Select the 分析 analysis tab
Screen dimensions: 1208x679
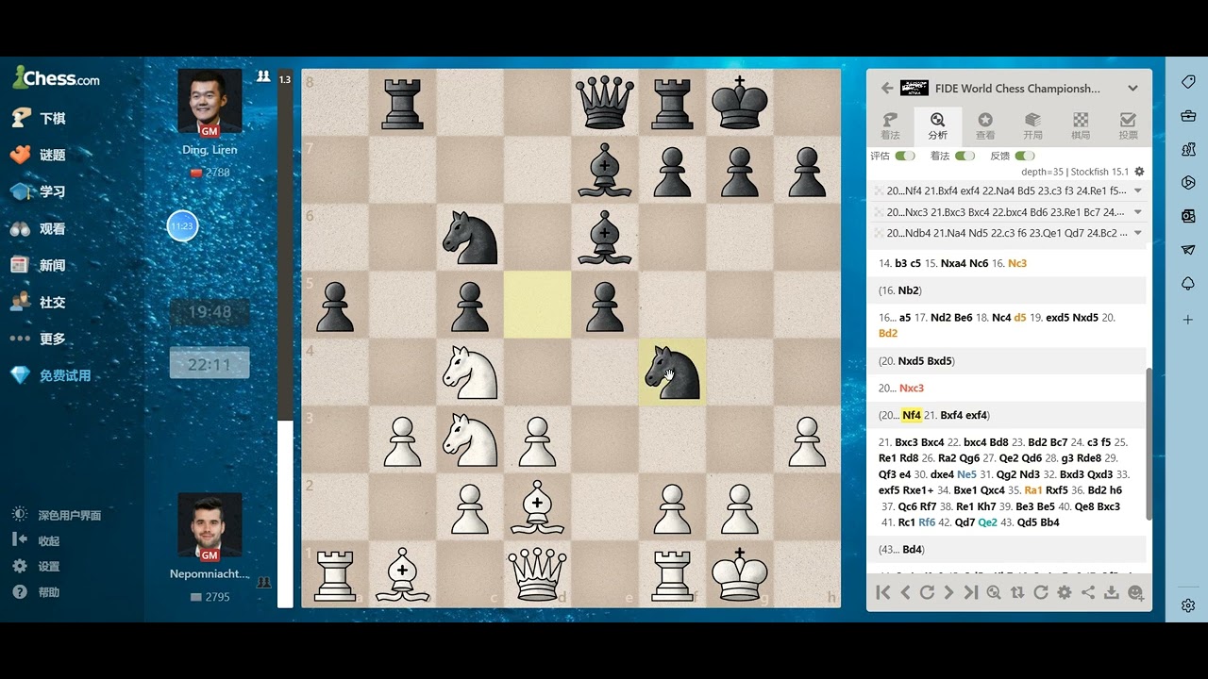pyautogui.click(x=937, y=126)
